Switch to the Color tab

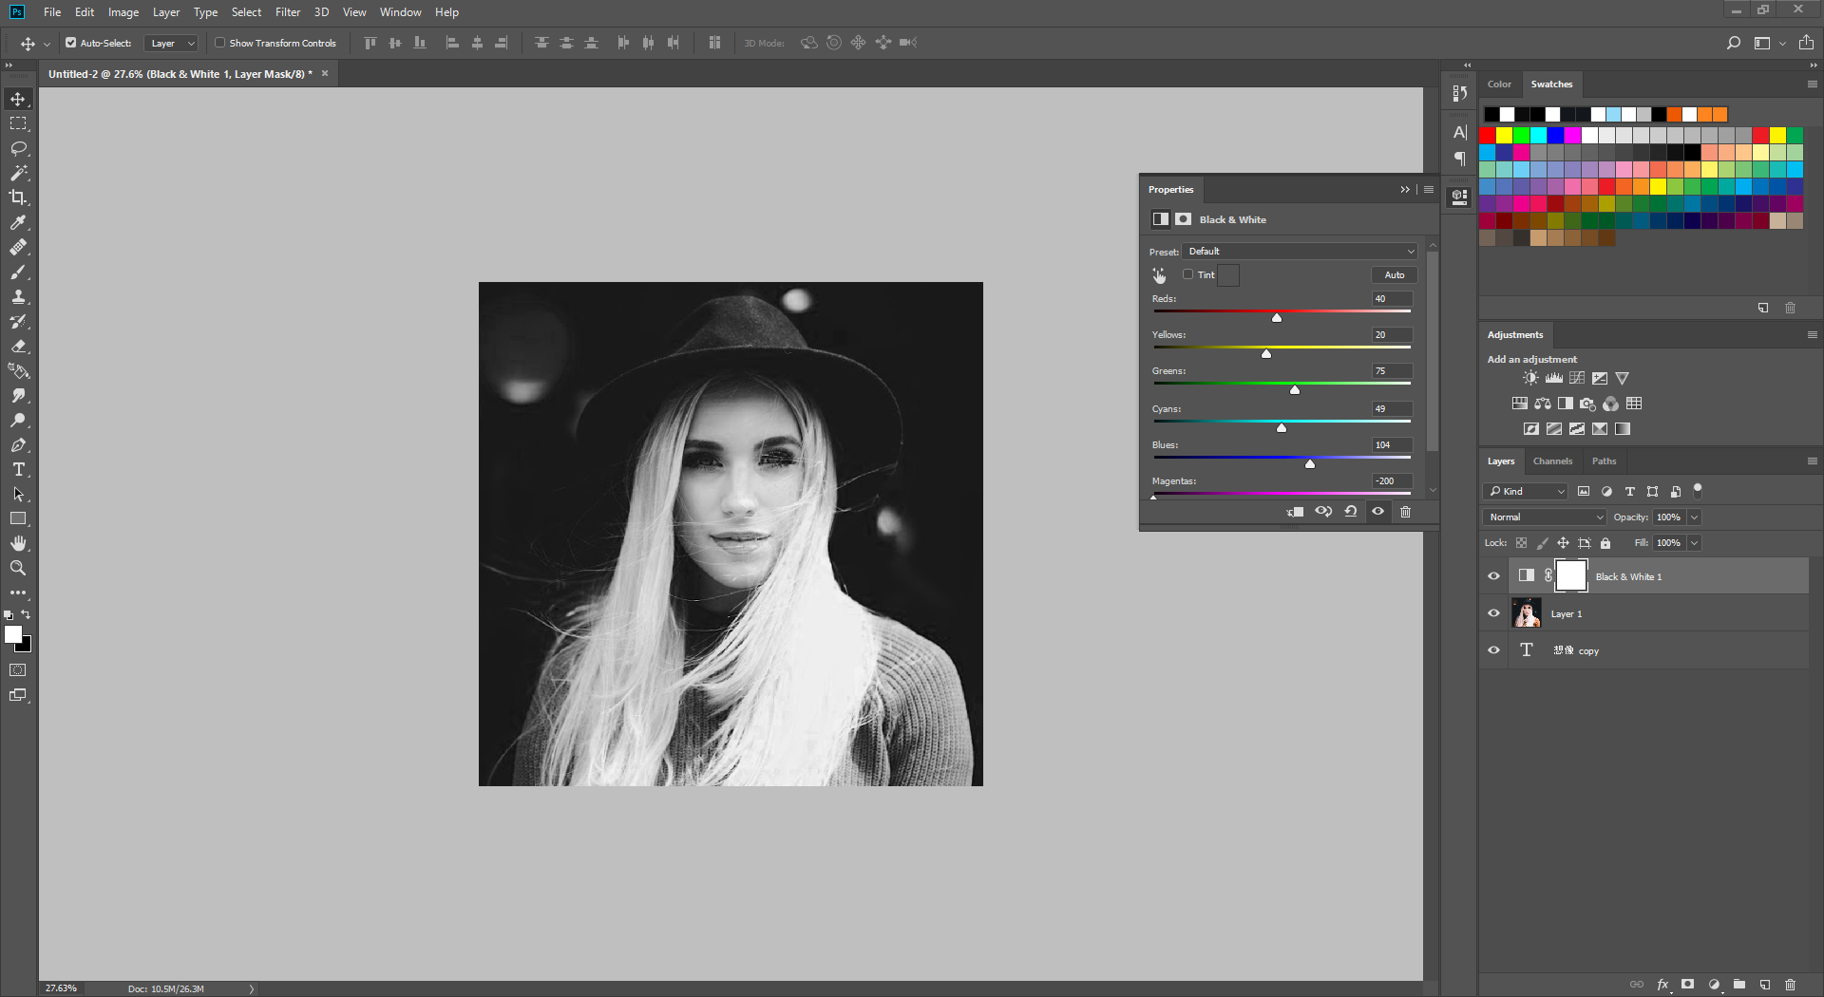click(x=1499, y=85)
